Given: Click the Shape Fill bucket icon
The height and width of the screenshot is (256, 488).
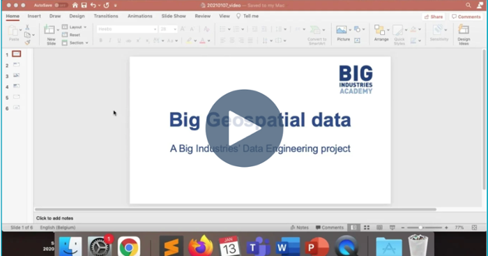Looking at the screenshot, I should (x=413, y=29).
